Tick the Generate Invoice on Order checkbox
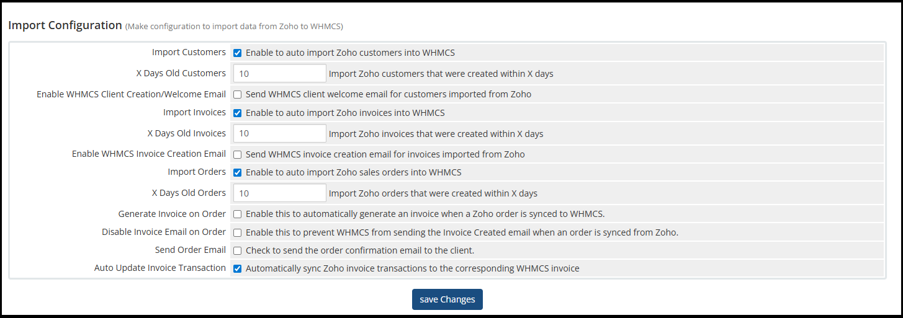 click(x=238, y=214)
